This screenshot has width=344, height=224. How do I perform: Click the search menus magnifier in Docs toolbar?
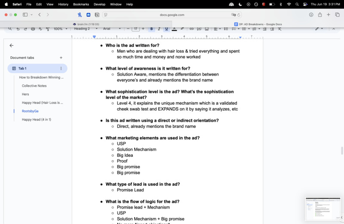10,29
